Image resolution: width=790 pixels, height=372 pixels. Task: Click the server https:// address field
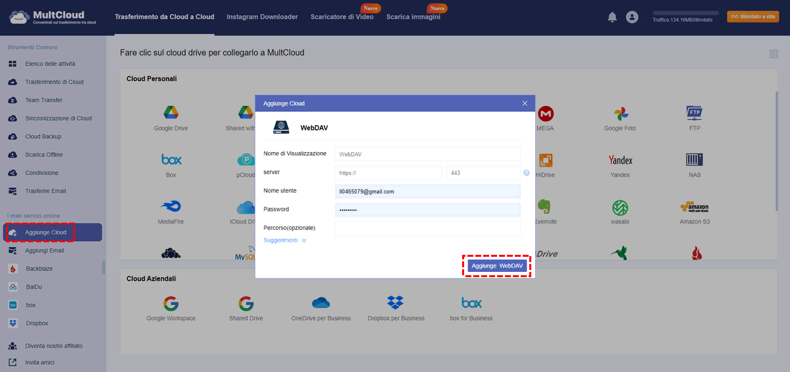[388, 173]
